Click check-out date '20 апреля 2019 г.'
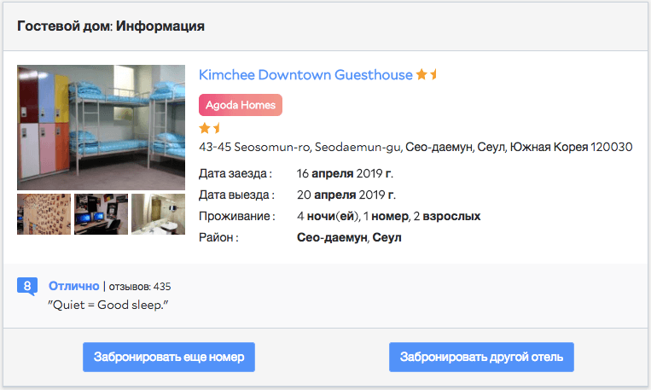The image size is (651, 390). click(x=346, y=195)
